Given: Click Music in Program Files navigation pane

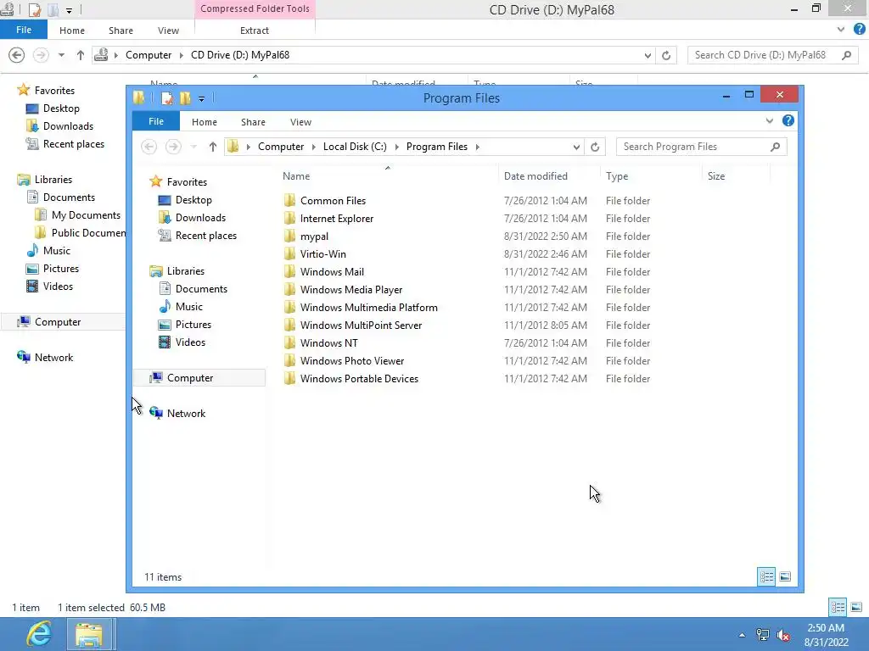Looking at the screenshot, I should pos(188,307).
